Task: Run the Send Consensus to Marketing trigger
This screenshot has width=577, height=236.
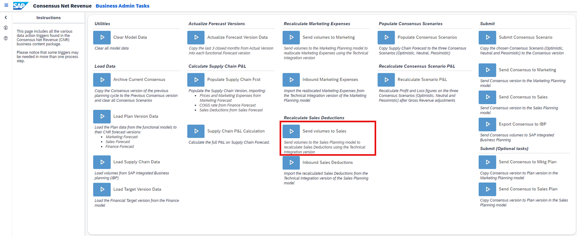Action: (x=487, y=70)
